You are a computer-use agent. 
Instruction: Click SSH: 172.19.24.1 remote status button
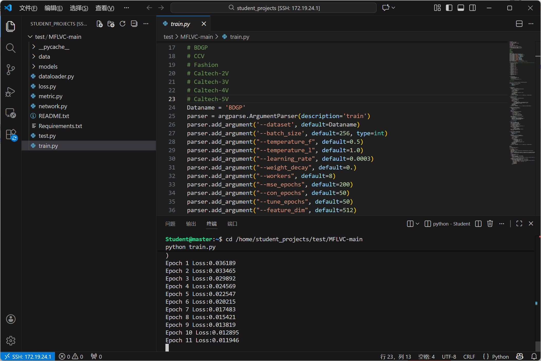point(28,357)
